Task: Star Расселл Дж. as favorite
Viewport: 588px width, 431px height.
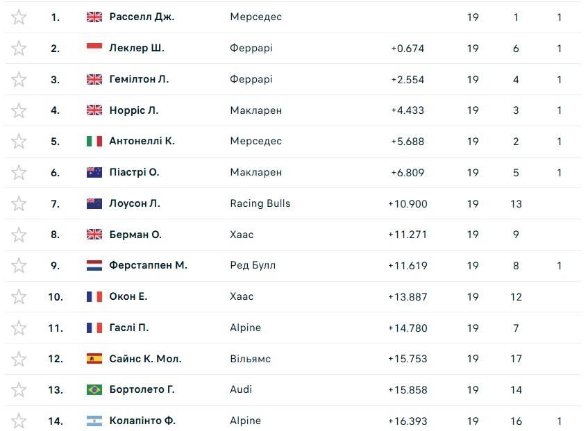Action: [x=19, y=17]
